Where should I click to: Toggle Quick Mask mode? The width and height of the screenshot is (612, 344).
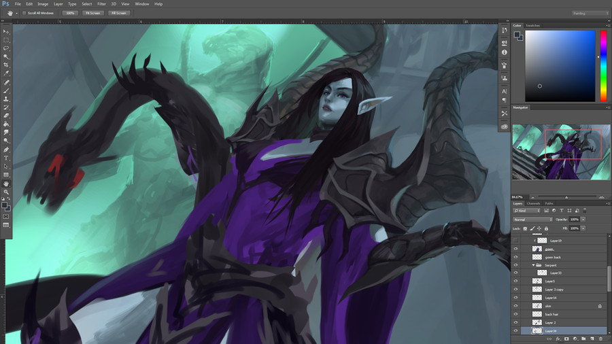tap(6, 216)
